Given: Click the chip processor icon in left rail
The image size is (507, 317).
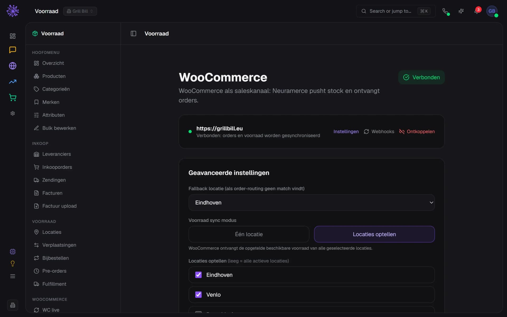Looking at the screenshot, I should click(13, 251).
